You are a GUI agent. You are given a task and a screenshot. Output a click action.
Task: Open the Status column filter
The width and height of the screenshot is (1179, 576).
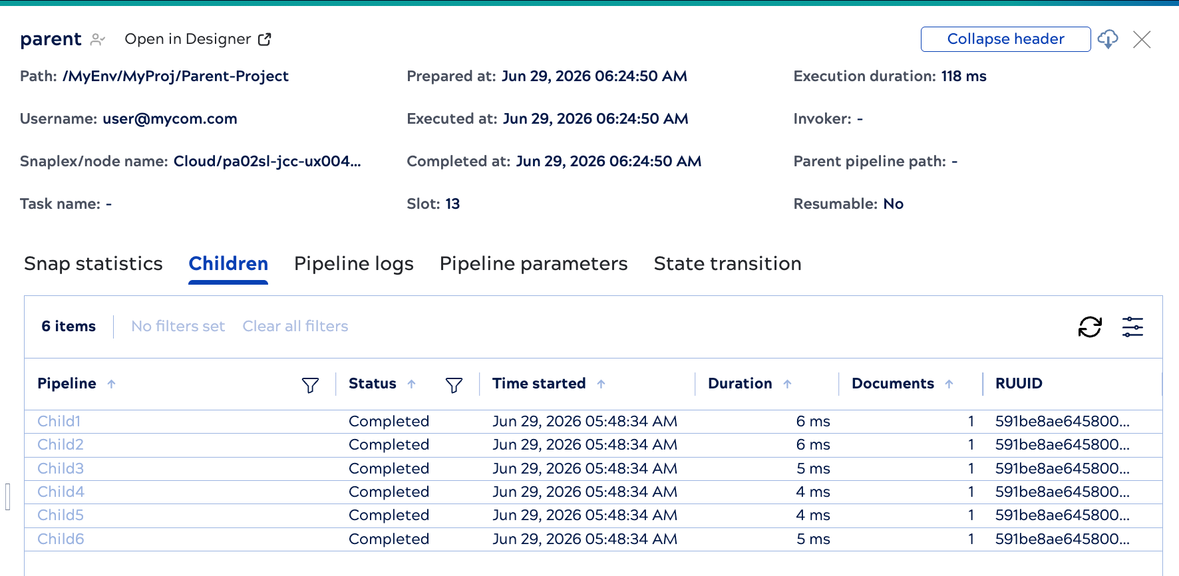pos(454,384)
